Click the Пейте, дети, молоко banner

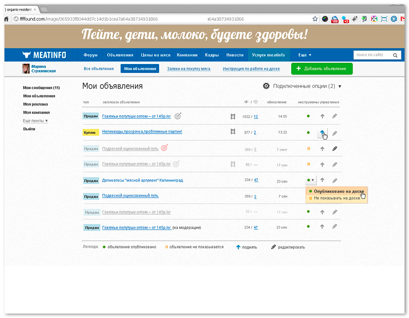tap(204, 36)
